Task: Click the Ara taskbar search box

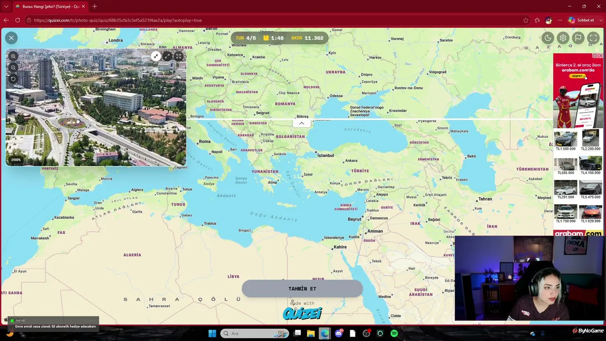Action: (255, 333)
